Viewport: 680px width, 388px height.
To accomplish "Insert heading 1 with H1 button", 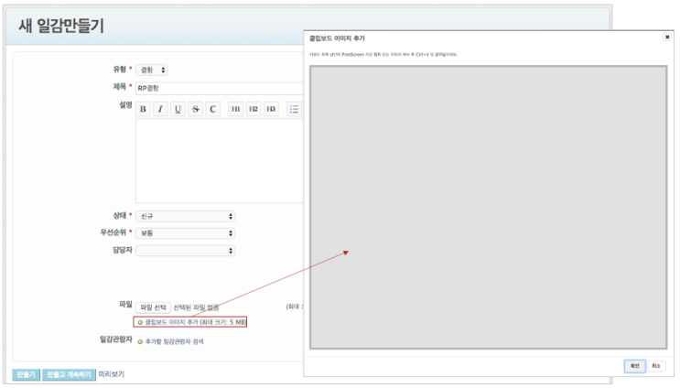I will click(x=235, y=109).
